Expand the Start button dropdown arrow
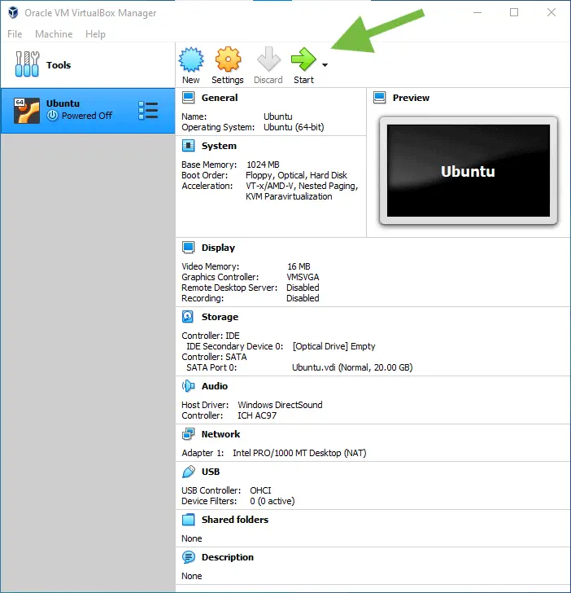 [325, 65]
